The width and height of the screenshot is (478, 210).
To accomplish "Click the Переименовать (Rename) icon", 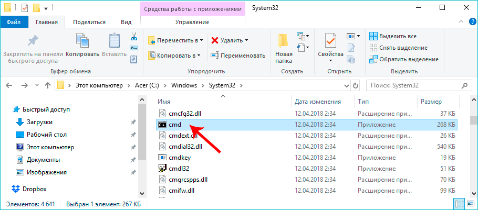I will (215, 55).
